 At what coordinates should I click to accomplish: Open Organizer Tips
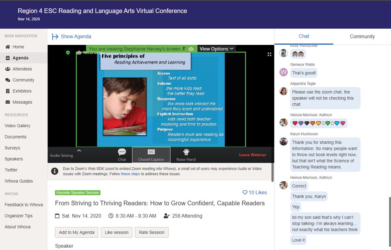click(19, 216)
